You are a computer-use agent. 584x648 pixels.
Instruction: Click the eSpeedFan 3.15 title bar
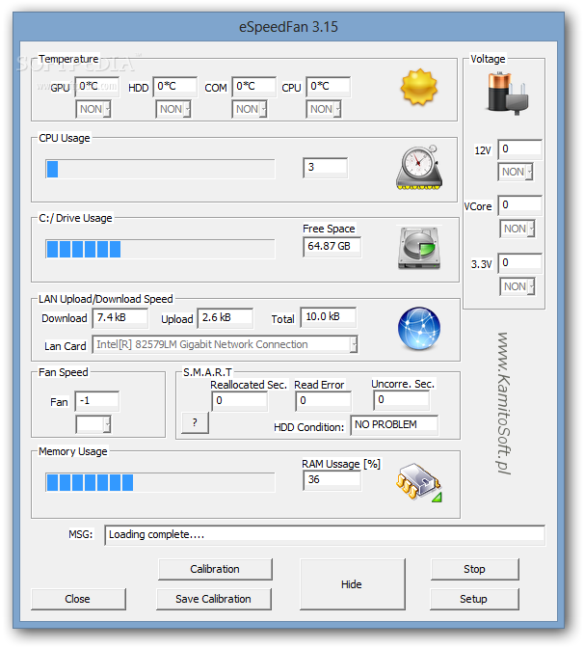coord(289,27)
